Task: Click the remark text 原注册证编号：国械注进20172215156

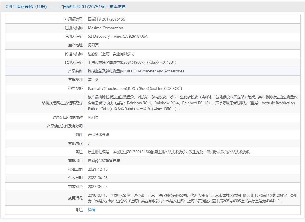Action: pyautogui.click(x=169, y=152)
